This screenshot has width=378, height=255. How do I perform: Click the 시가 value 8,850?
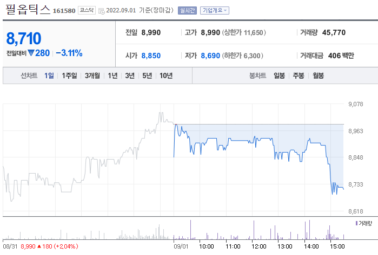point(151,56)
